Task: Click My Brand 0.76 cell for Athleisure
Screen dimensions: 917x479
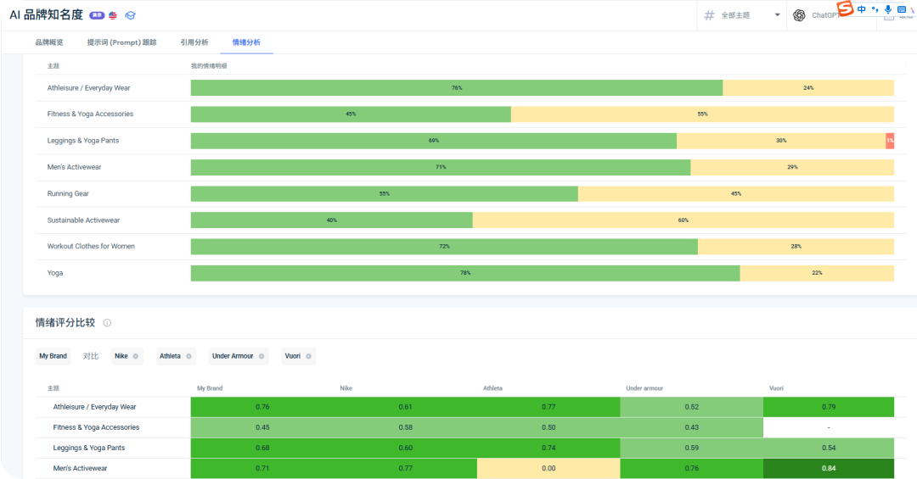Action: [x=262, y=407]
